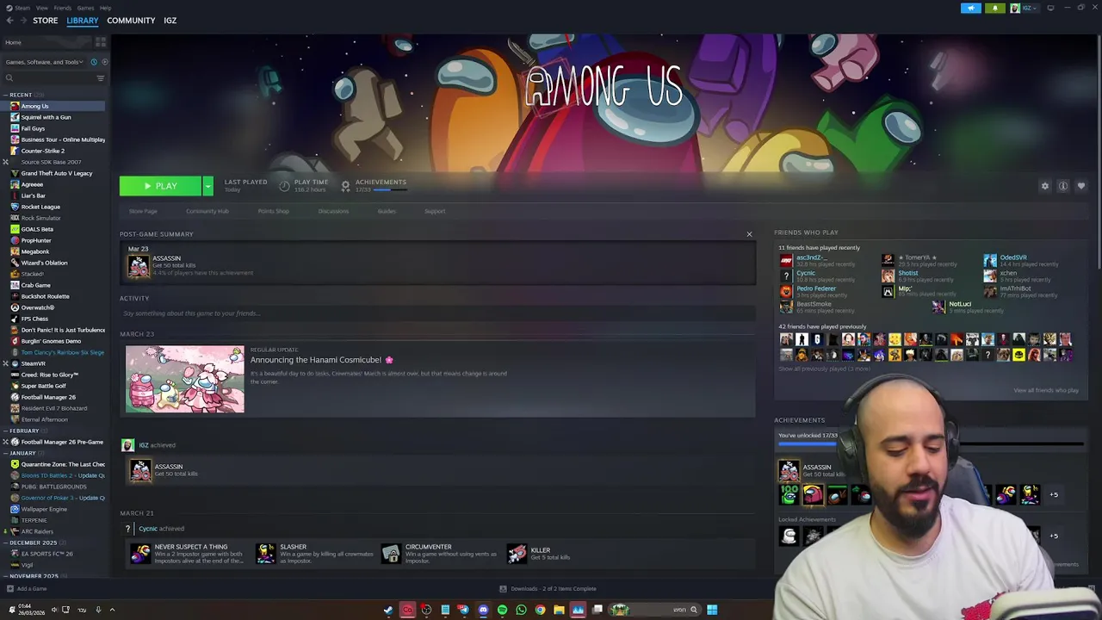Open the Killer achievement icon
The width and height of the screenshot is (1102, 620).
(517, 554)
